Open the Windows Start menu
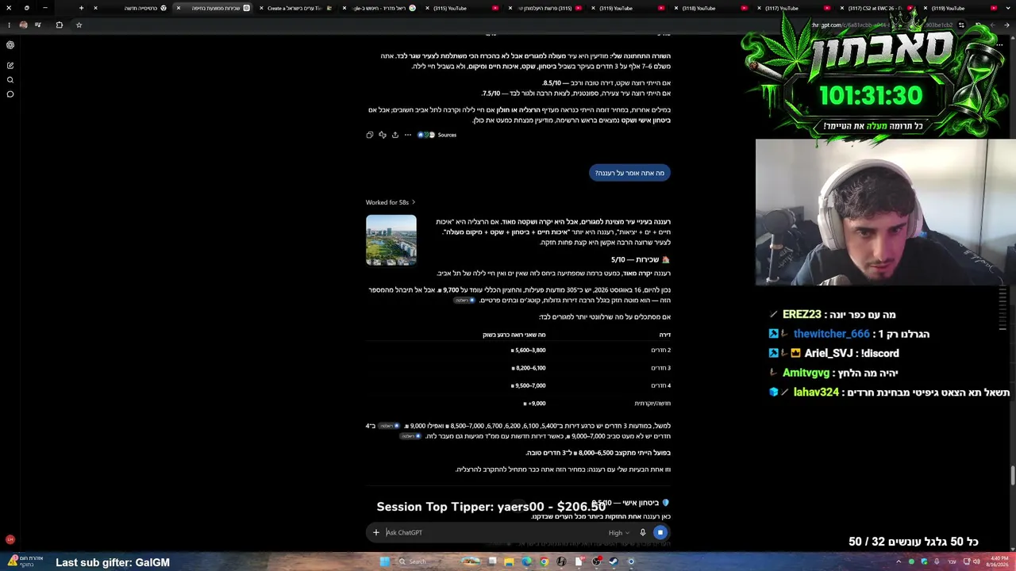The image size is (1016, 571). coord(385,561)
